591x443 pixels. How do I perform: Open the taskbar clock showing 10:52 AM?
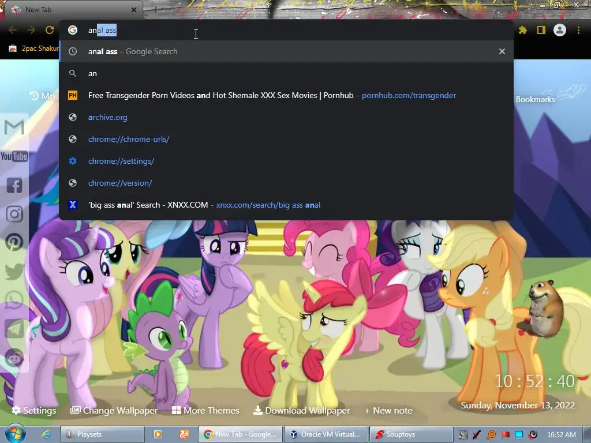pyautogui.click(x=561, y=435)
